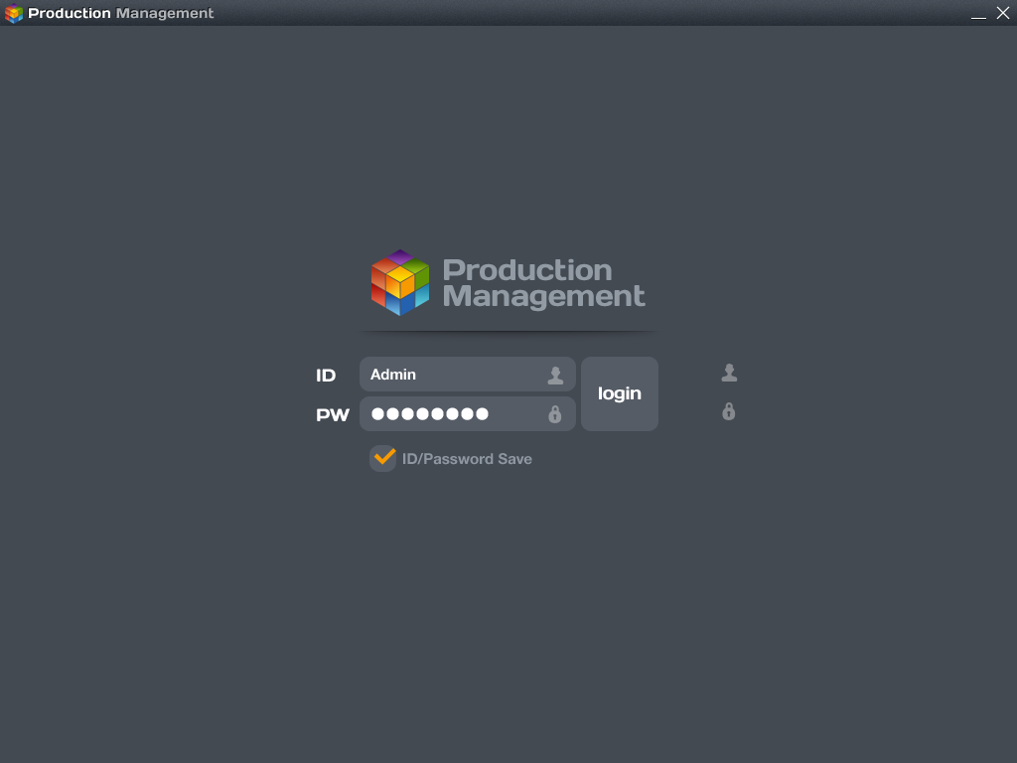Click the login button
The width and height of the screenshot is (1017, 763).
click(x=619, y=393)
